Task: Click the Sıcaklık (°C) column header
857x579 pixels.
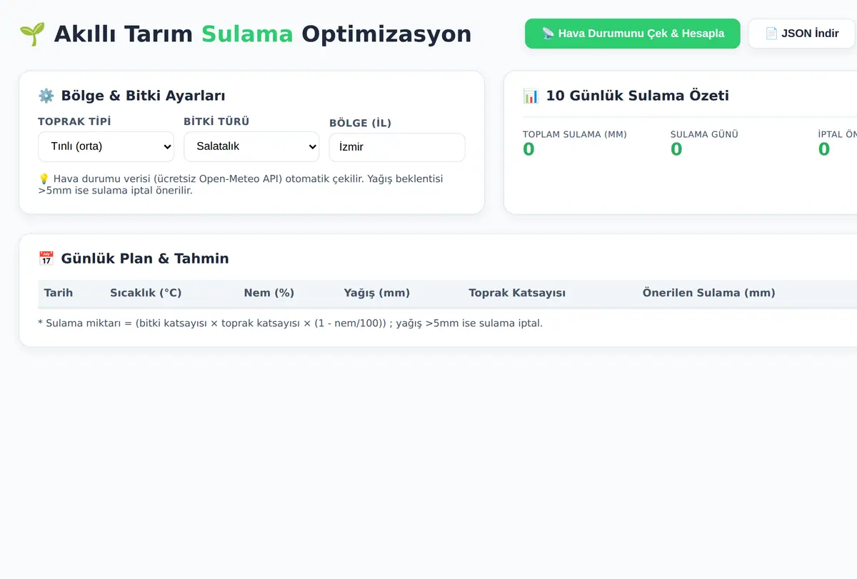Action: pos(146,293)
